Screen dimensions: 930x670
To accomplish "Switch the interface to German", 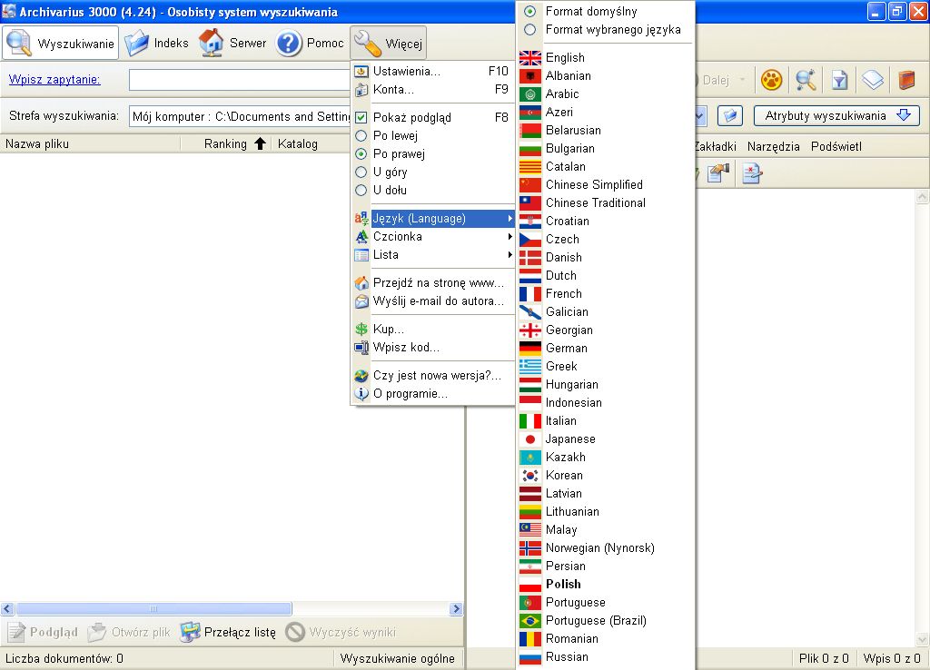I will [x=605, y=348].
